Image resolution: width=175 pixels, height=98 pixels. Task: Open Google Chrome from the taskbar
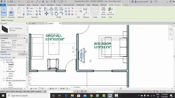(91, 96)
